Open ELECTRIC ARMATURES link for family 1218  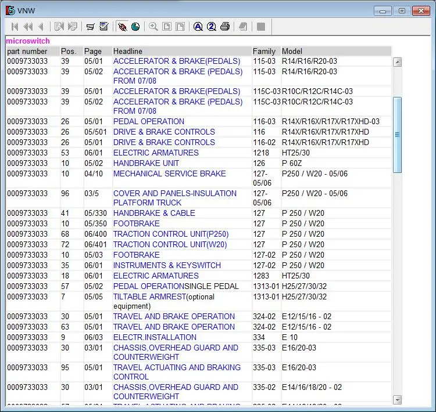156,153
